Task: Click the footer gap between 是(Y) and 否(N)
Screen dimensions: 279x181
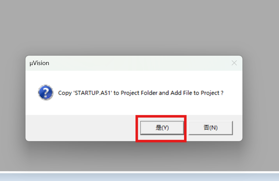Action: pos(187,128)
